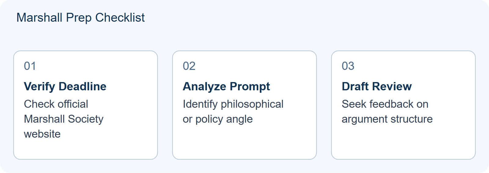Click the word 'website' in card one
Image resolution: width=489 pixels, height=173 pixels.
(x=42, y=134)
